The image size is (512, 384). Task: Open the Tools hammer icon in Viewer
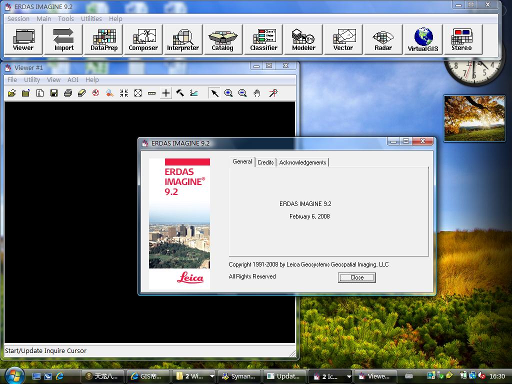[x=180, y=93]
